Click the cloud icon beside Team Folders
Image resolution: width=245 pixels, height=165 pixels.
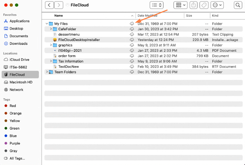tap(132, 72)
